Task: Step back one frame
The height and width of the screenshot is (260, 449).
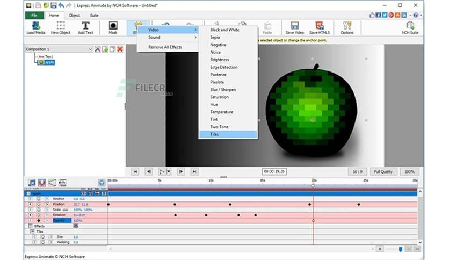Action: [x=149, y=171]
